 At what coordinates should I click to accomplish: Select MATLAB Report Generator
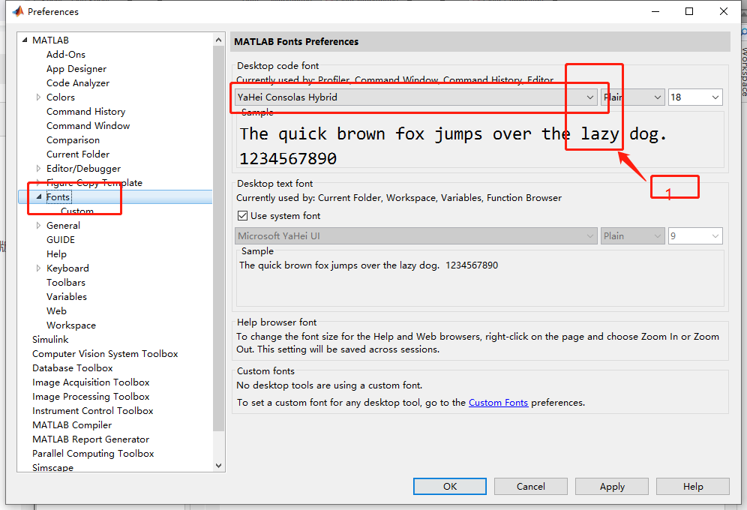click(91, 439)
